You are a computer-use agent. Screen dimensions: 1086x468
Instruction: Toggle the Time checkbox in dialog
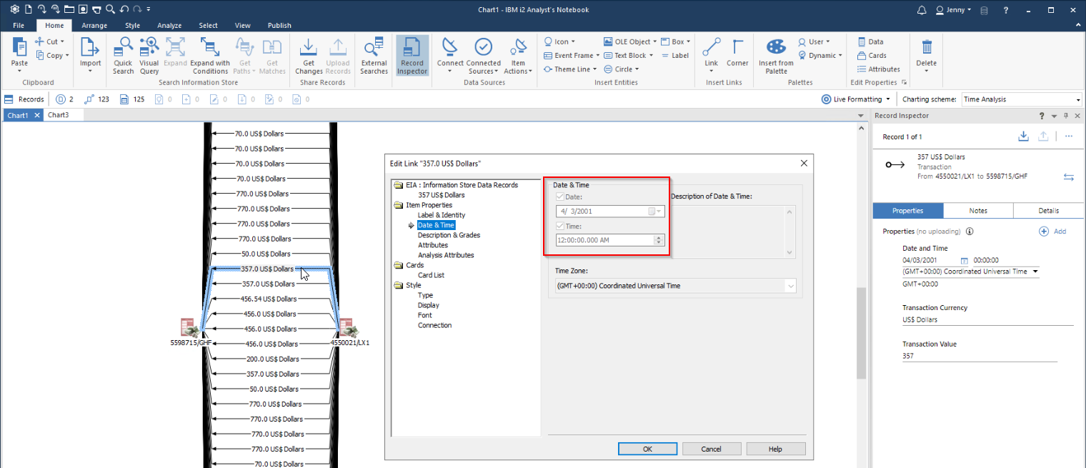[x=560, y=226]
